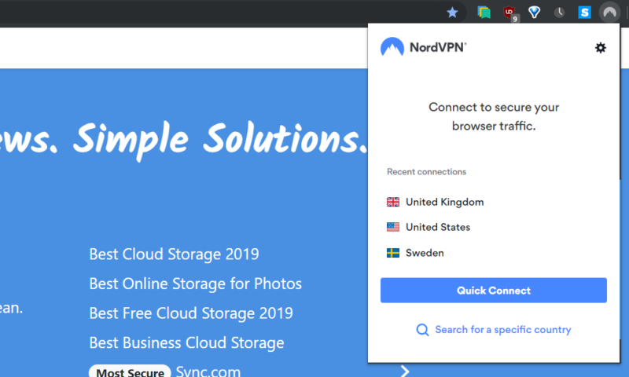The height and width of the screenshot is (377, 629).
Task: Click the blue diamond shield extension icon
Action: coord(534,13)
